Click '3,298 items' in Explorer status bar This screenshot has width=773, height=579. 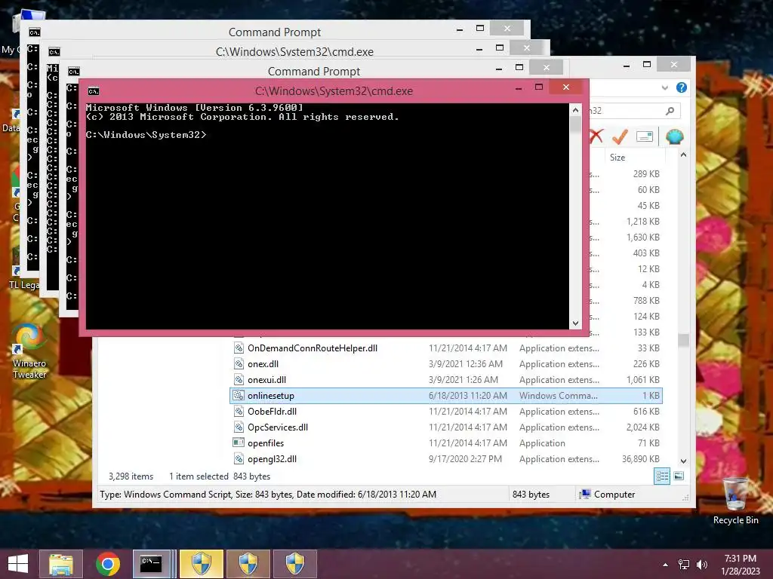131,476
